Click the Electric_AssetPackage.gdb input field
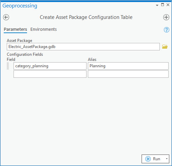 pos(83,47)
